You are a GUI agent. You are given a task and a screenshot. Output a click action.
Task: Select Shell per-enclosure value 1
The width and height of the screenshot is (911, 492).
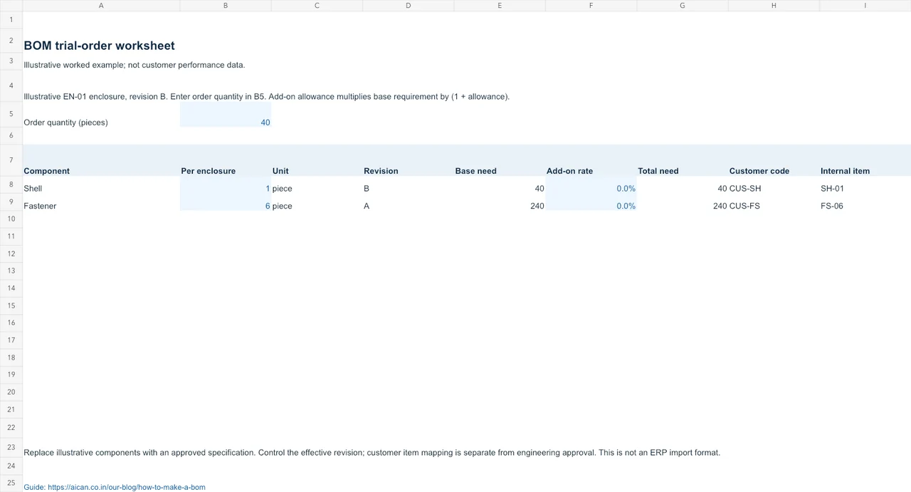pyautogui.click(x=226, y=185)
